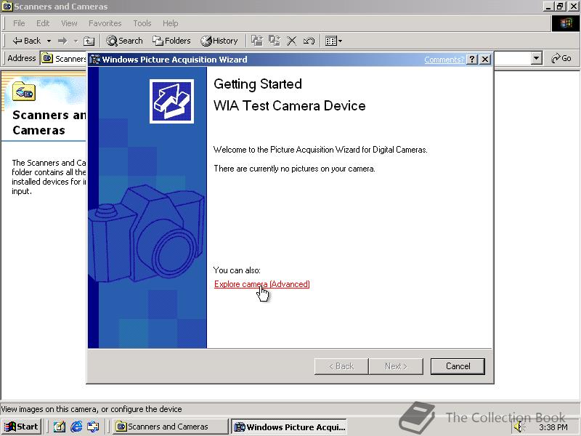Click the Explore camera (Advanced) link
The image size is (581, 436).
[x=261, y=284]
